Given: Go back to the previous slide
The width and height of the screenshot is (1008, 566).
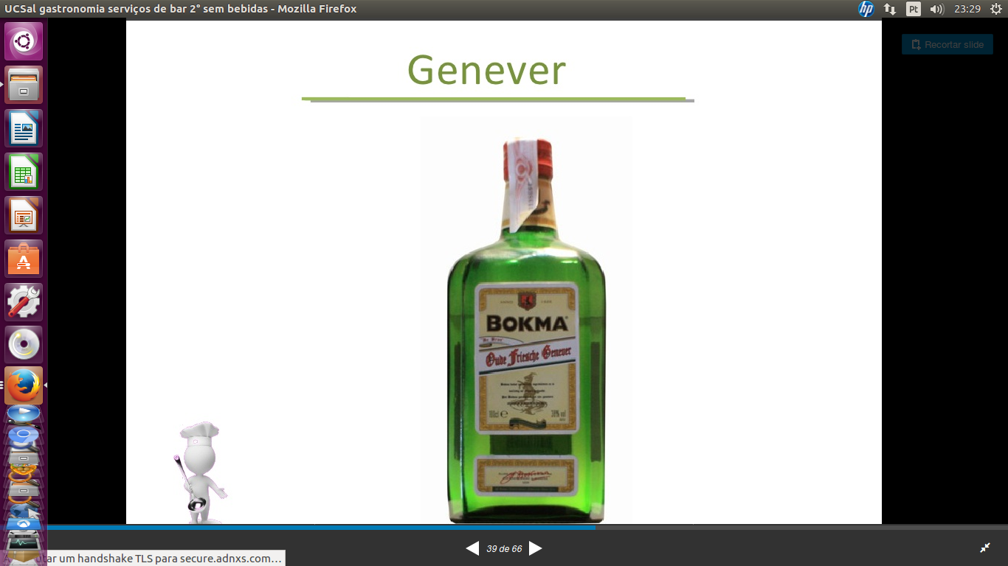Looking at the screenshot, I should [x=472, y=548].
